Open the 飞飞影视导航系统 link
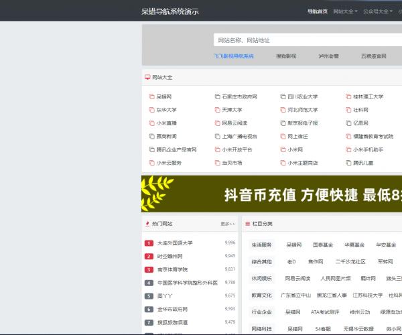Viewport: 402px width, 335px height. pyautogui.click(x=234, y=56)
